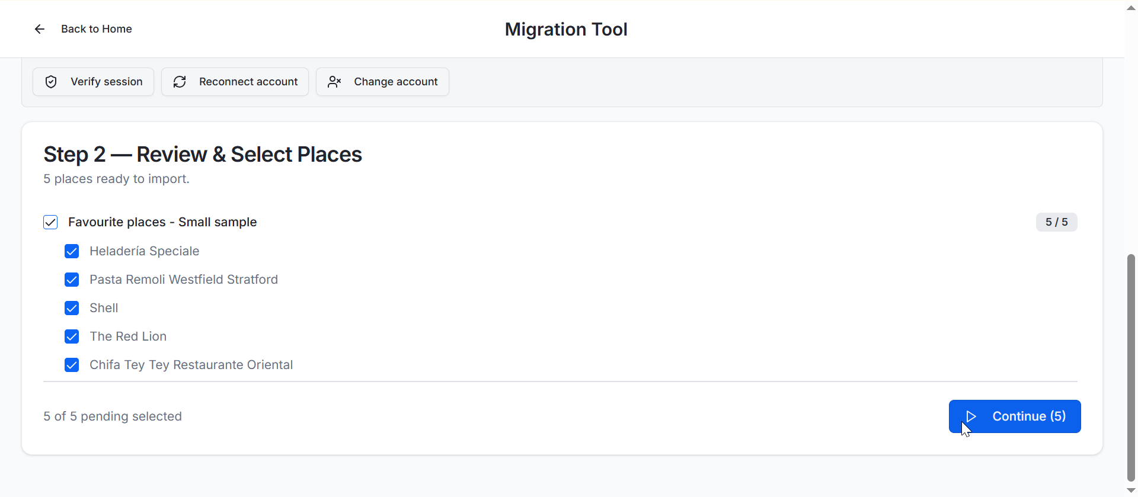This screenshot has width=1138, height=497.
Task: Click the user-remove icon on Change account
Action: [334, 82]
